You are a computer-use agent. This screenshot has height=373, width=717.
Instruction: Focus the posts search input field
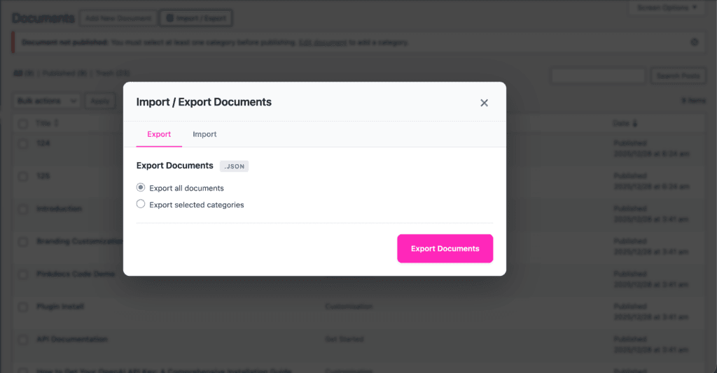(597, 75)
